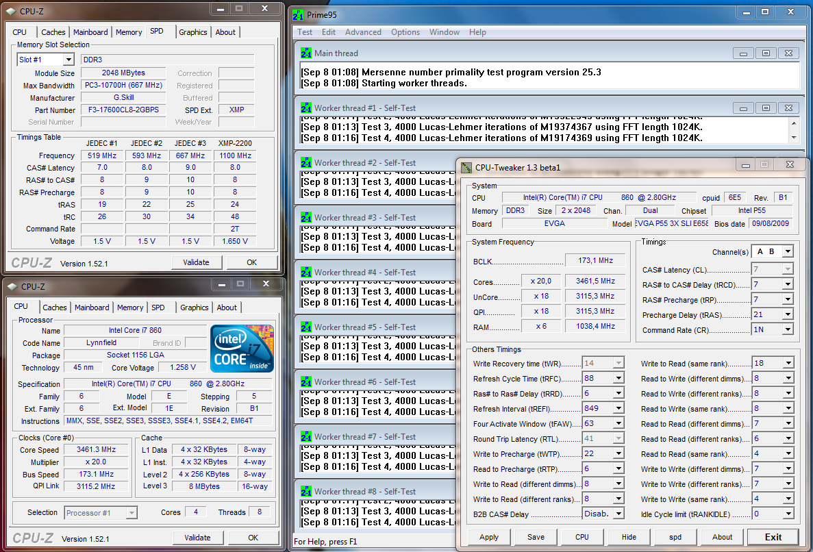Screen dimensions: 813x552
Task: Click scroll down arrow in Worker thread #1
Action: (794, 138)
